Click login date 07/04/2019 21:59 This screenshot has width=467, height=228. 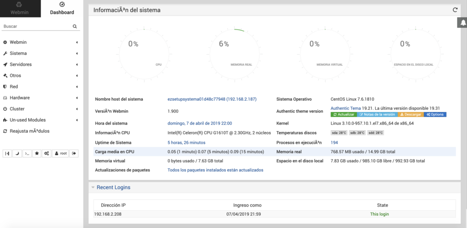click(244, 214)
